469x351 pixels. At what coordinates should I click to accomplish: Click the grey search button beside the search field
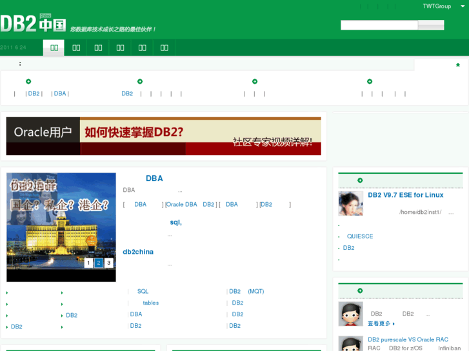(431, 25)
